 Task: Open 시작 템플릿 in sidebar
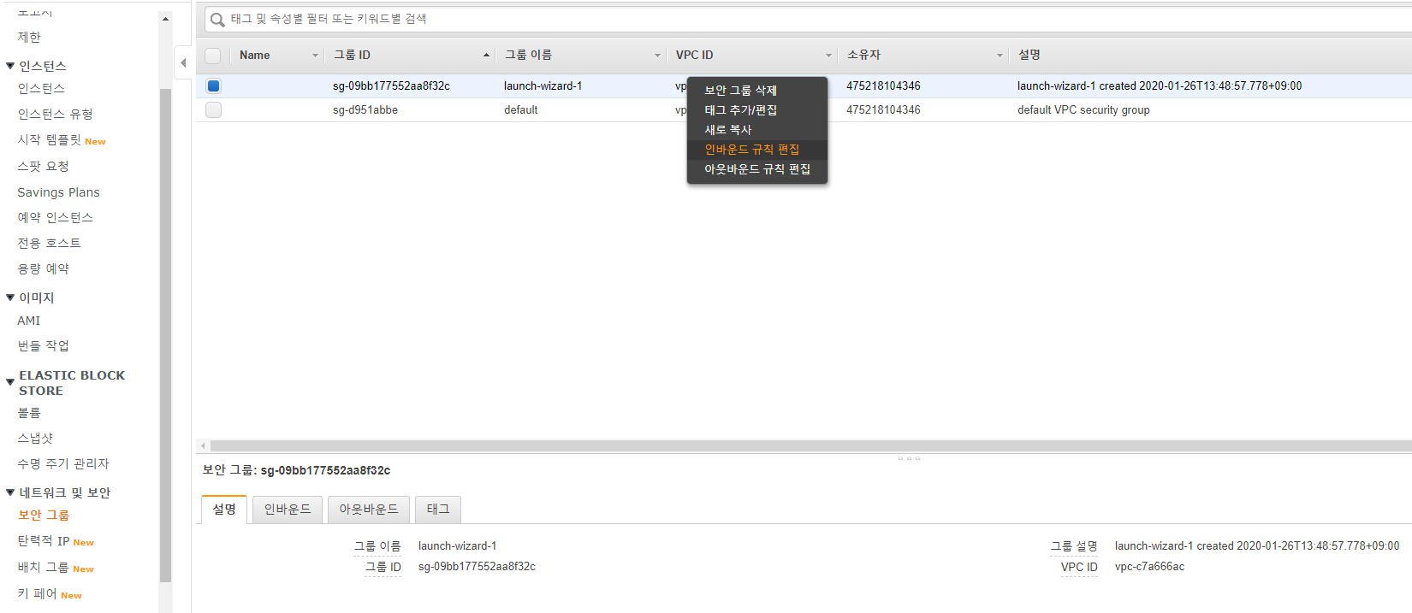tap(49, 140)
